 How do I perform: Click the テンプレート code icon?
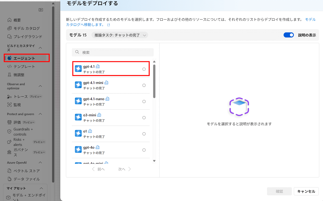coord(9,66)
